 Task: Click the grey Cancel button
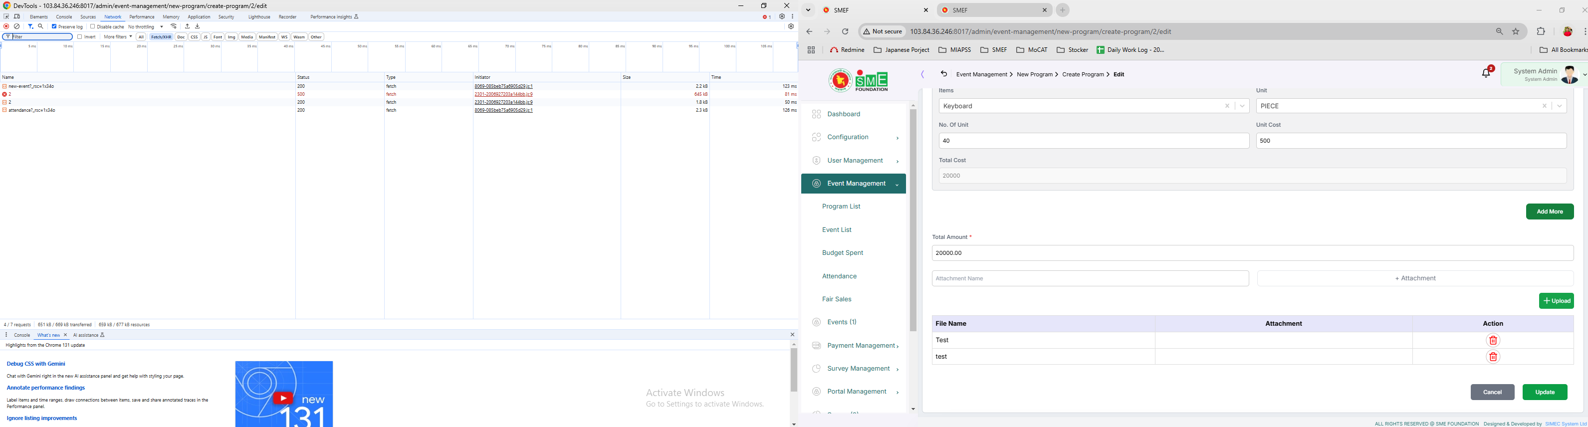pos(1492,392)
